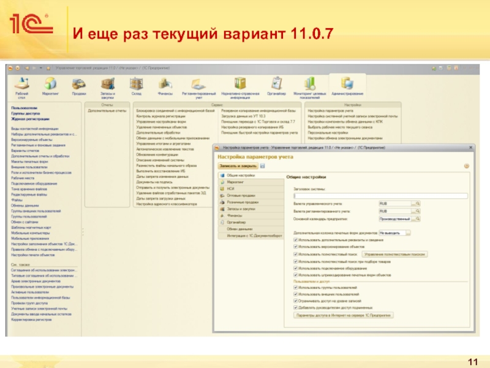Open the Органайзер section icon
Viewport: 490px width, 368px height.
(x=277, y=83)
